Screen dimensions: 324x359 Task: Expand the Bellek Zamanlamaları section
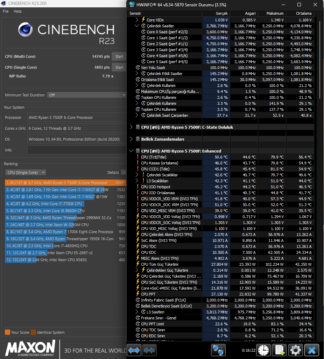[x=131, y=139]
